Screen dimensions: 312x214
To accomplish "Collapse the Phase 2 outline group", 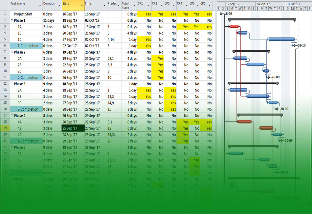I will (x=12, y=52).
